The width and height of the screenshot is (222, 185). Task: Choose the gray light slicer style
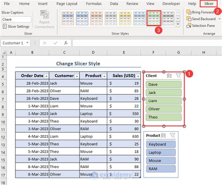(x=111, y=18)
